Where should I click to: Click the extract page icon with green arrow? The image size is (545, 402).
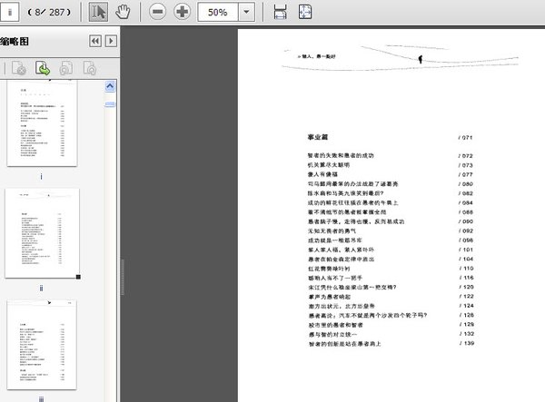point(43,68)
